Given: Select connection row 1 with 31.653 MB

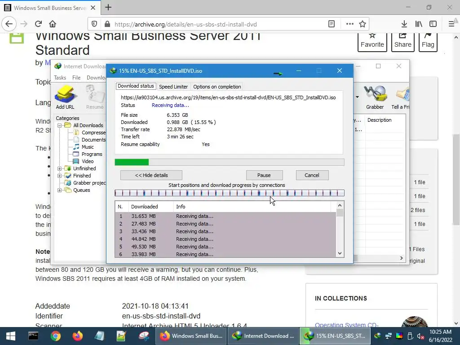Looking at the screenshot, I should coord(226,216).
